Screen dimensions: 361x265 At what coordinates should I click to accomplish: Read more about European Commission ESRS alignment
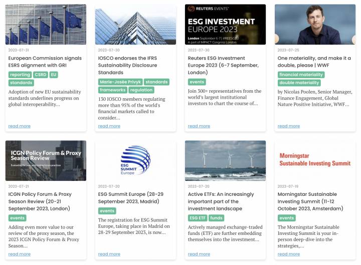(x=20, y=126)
